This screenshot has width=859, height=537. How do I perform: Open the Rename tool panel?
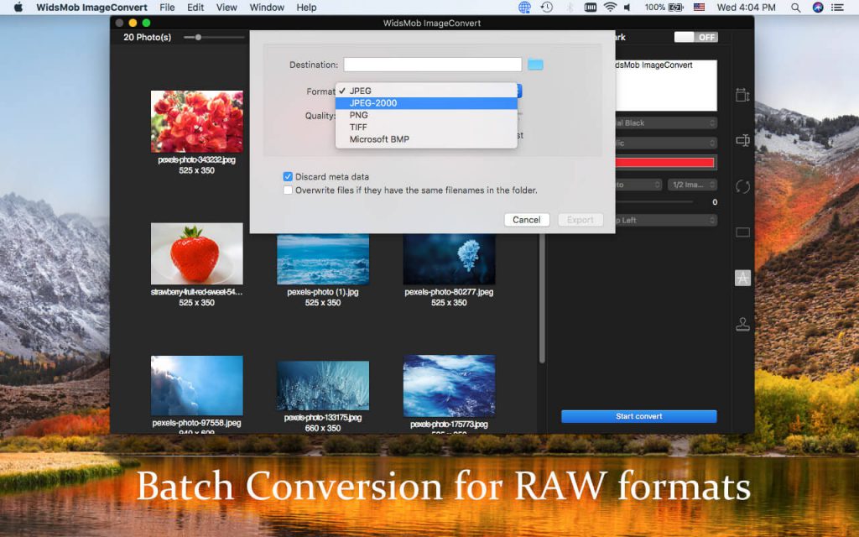[742, 141]
